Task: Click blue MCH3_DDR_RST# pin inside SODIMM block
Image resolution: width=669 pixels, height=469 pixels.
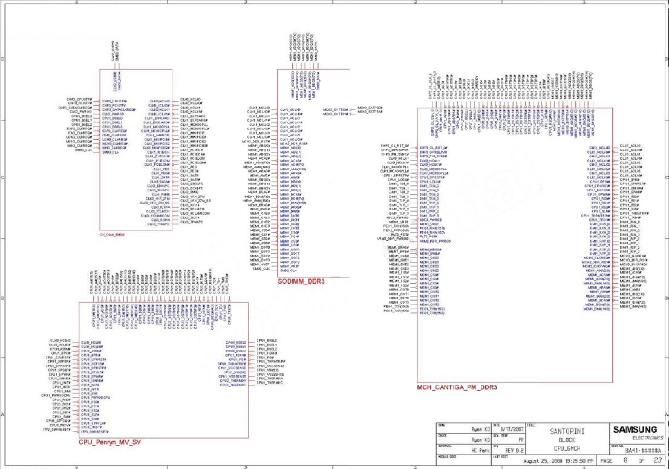Action: click(294, 144)
